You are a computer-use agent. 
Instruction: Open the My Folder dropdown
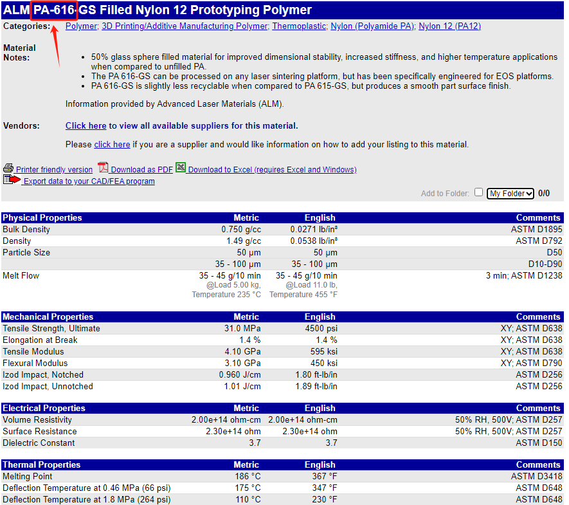click(510, 194)
